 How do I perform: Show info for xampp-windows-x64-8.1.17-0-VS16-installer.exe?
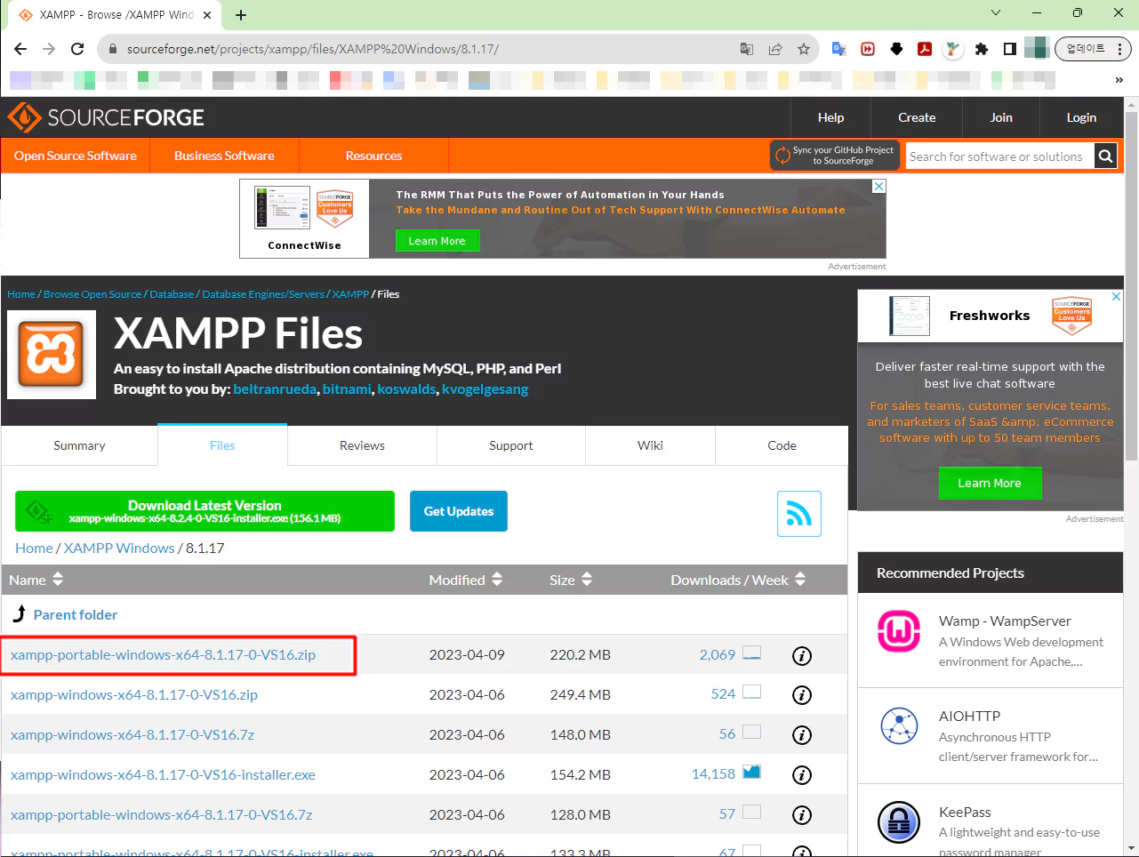pos(802,775)
